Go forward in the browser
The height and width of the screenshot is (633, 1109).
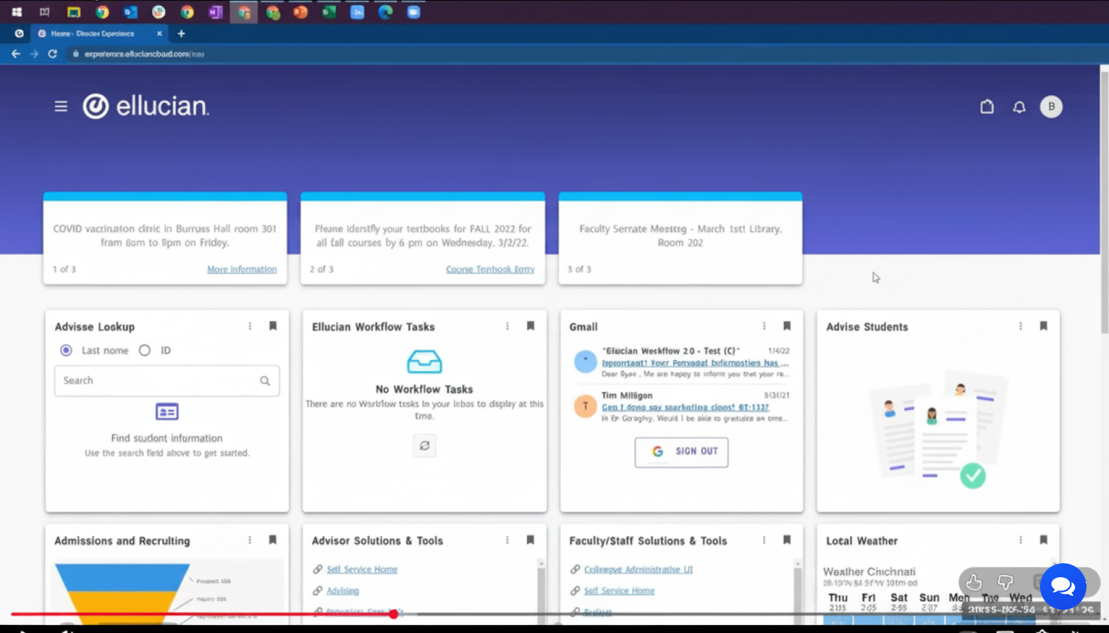[34, 54]
